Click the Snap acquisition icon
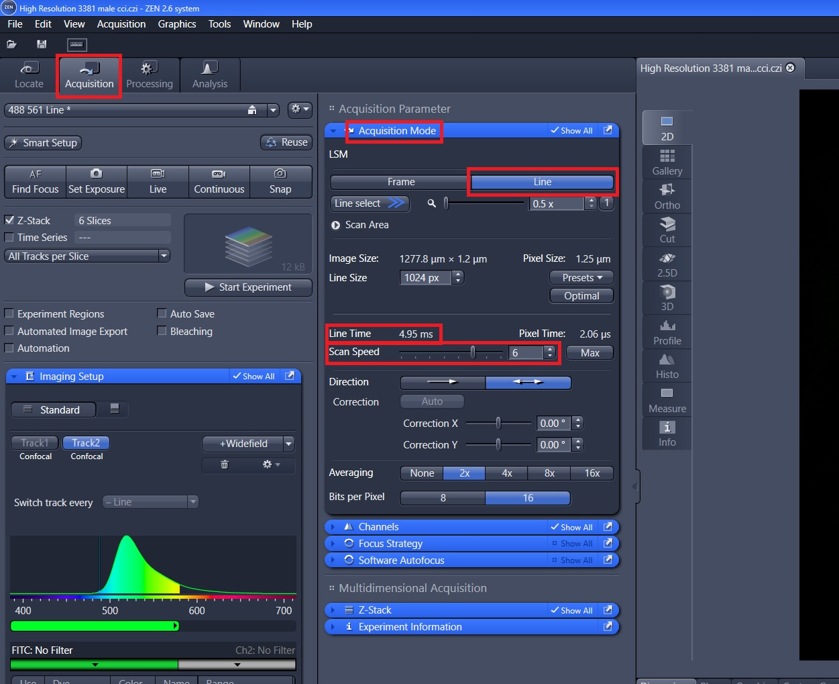Viewport: 839px width, 684px height. (x=280, y=174)
